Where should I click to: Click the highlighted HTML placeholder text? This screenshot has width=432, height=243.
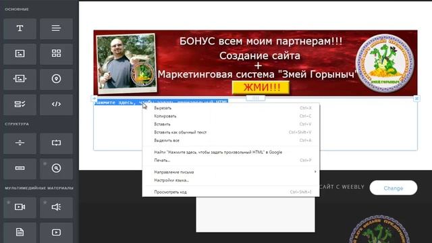click(161, 102)
